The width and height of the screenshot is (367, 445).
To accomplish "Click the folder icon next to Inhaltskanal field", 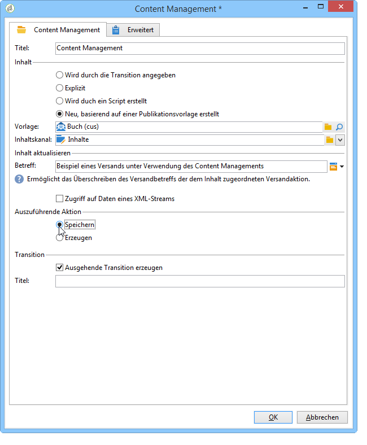I will tap(330, 140).
